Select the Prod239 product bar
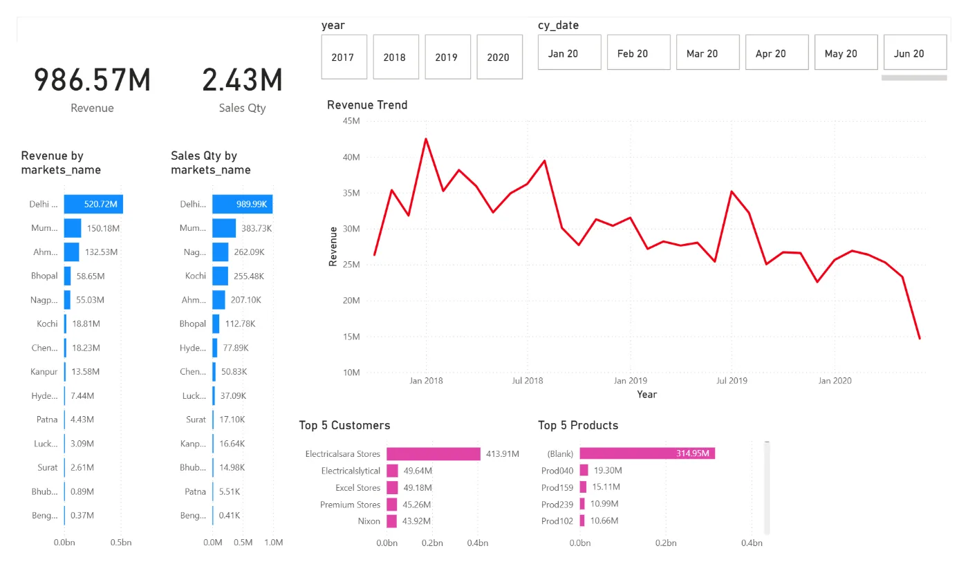The width and height of the screenshot is (968, 573). [x=582, y=504]
